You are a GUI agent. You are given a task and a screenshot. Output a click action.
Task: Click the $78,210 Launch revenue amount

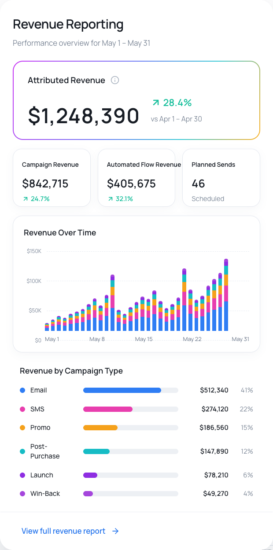(x=216, y=475)
